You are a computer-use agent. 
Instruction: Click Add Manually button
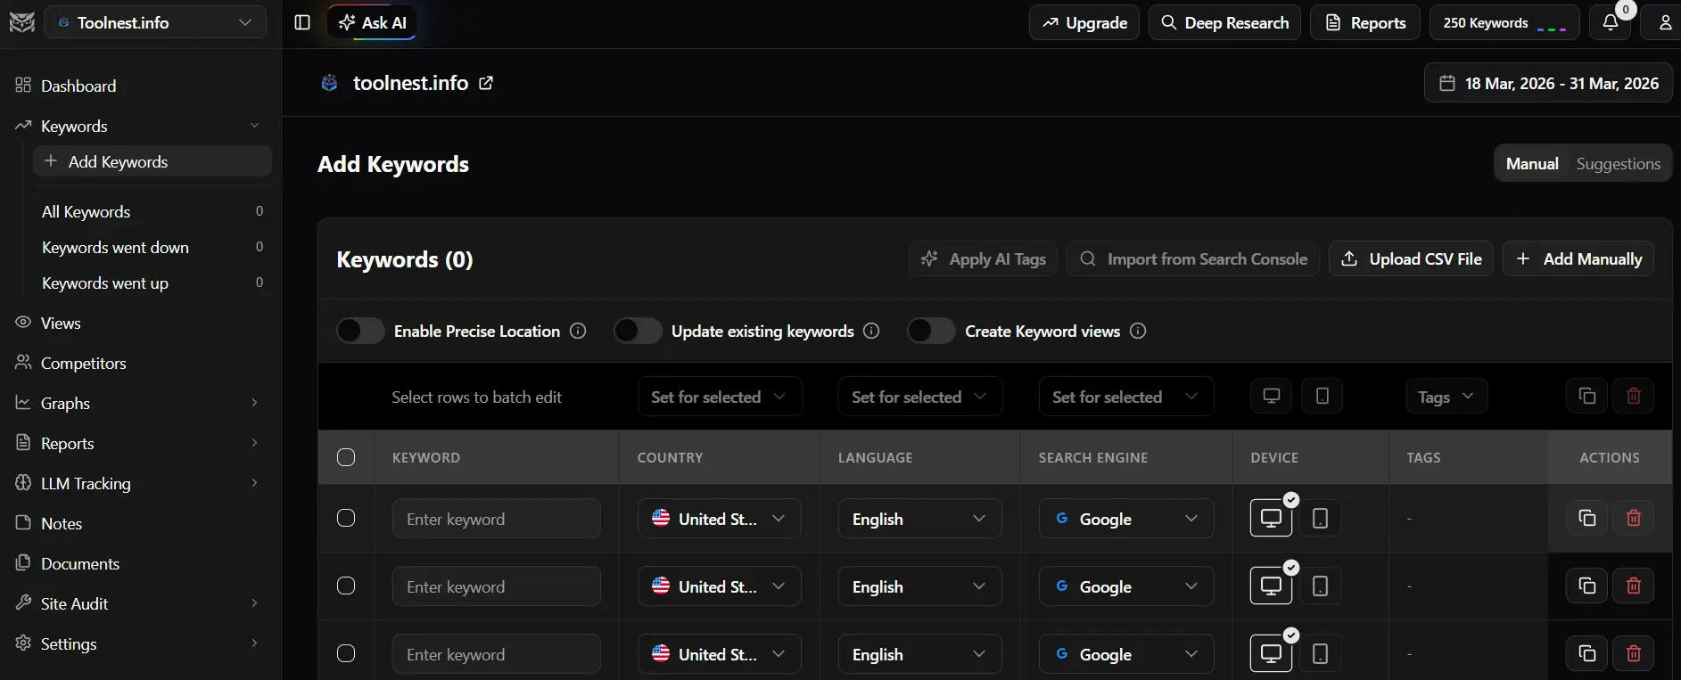1578,258
